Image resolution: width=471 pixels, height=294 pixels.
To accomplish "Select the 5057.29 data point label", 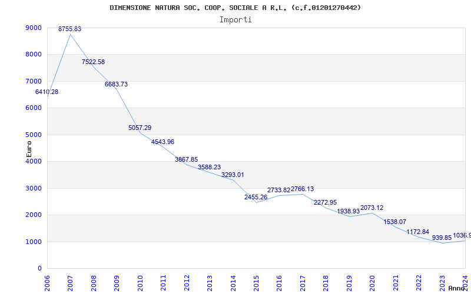I will point(140,128).
